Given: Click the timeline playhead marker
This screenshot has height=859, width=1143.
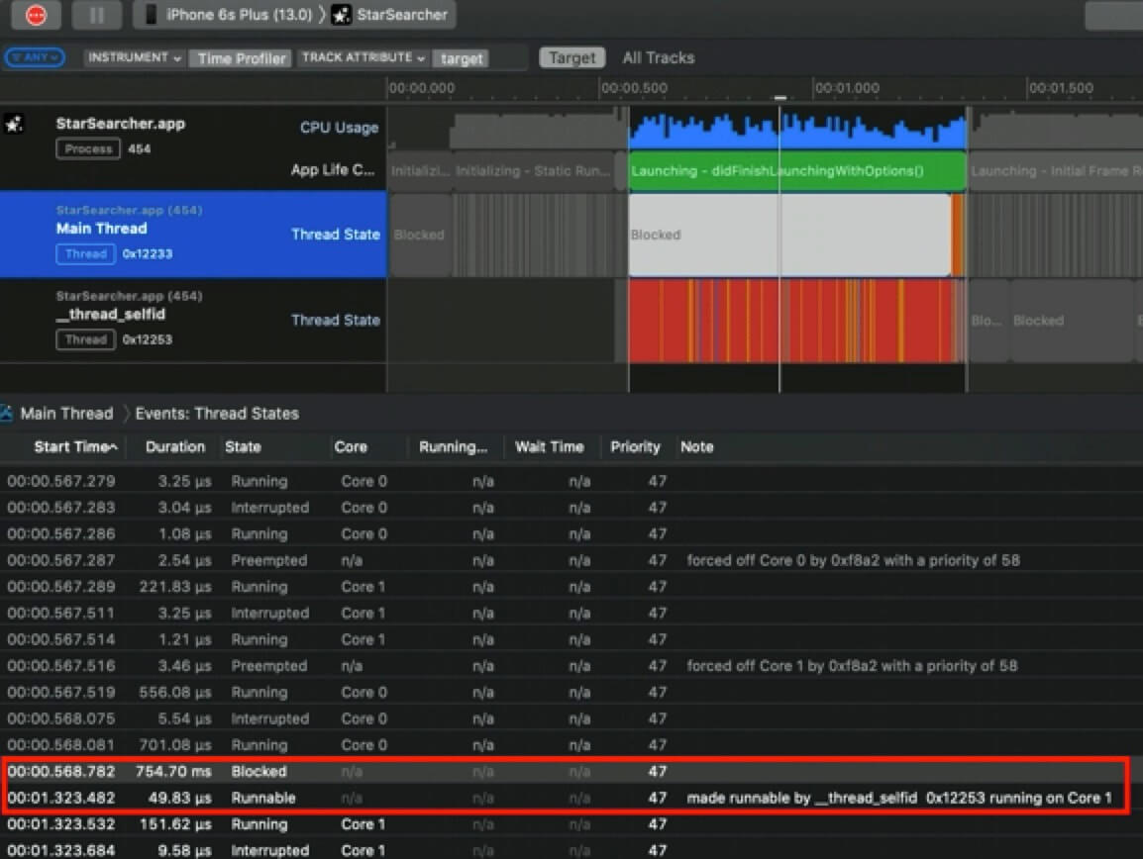Looking at the screenshot, I should point(780,98).
